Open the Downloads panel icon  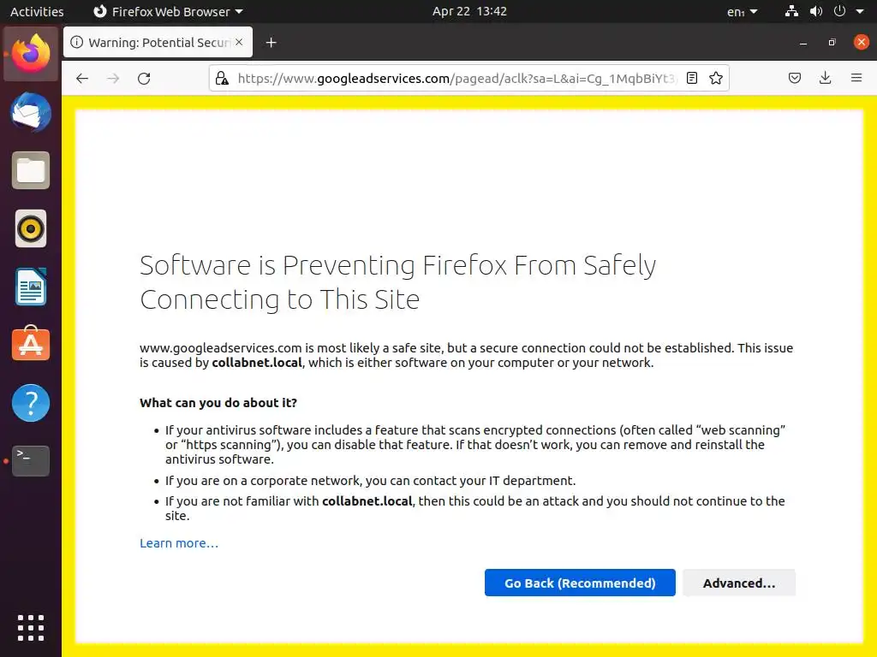(x=825, y=78)
